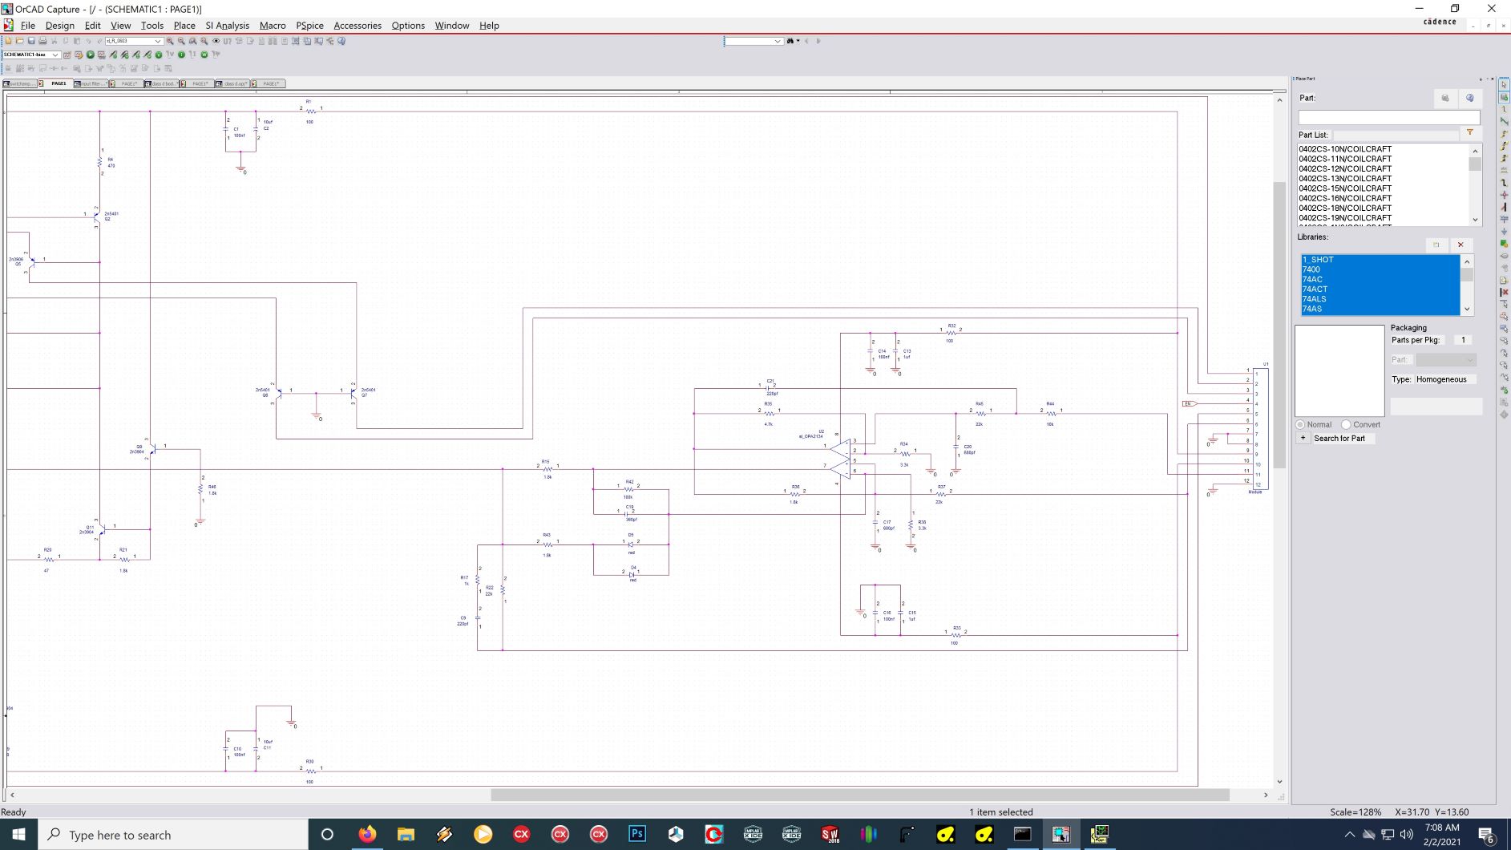Click the Type here to search taskbar box

(172, 835)
